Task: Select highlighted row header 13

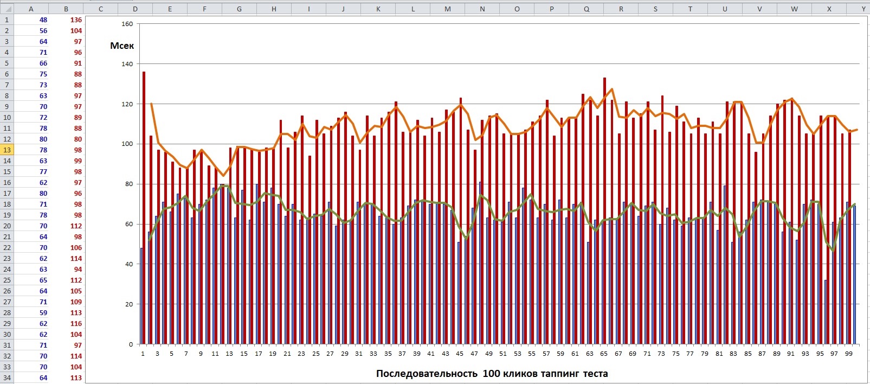Action: pyautogui.click(x=7, y=150)
